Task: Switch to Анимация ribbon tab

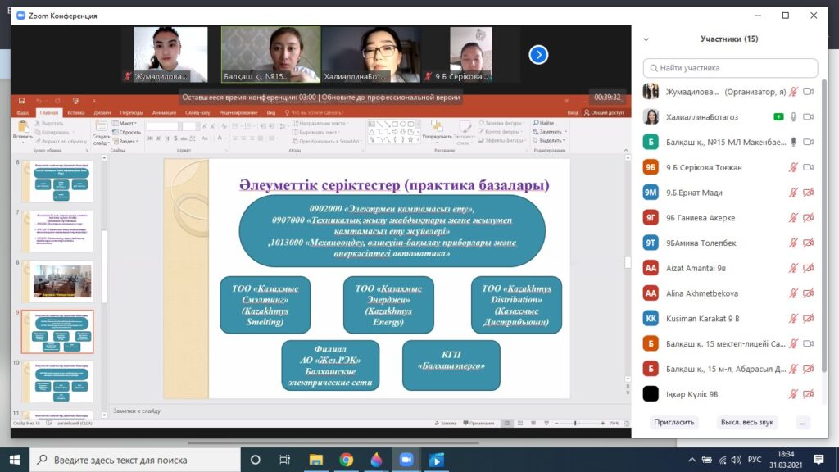Action: coord(164,113)
